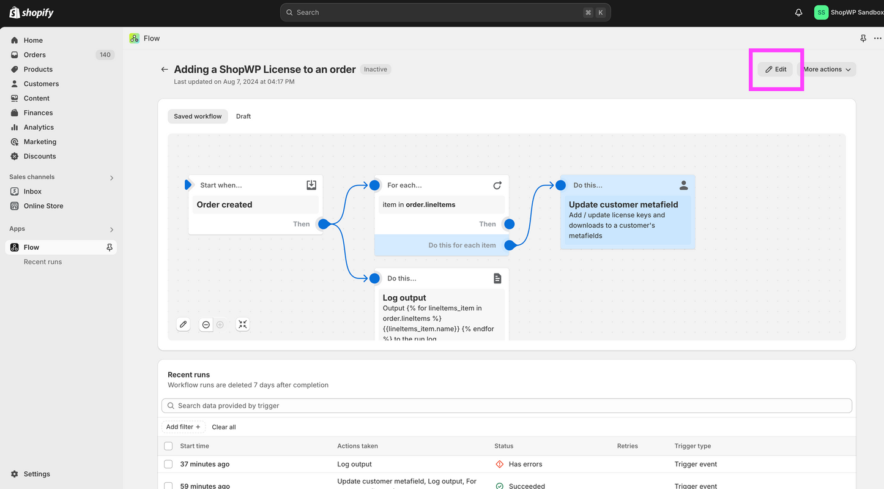
Task: Open Recent runs in the sidebar
Action: [x=43, y=262]
